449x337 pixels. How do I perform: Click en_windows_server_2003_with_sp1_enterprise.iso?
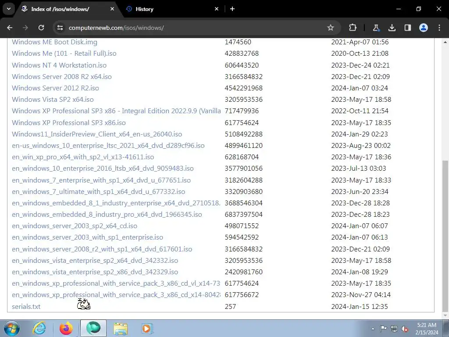[87, 237]
